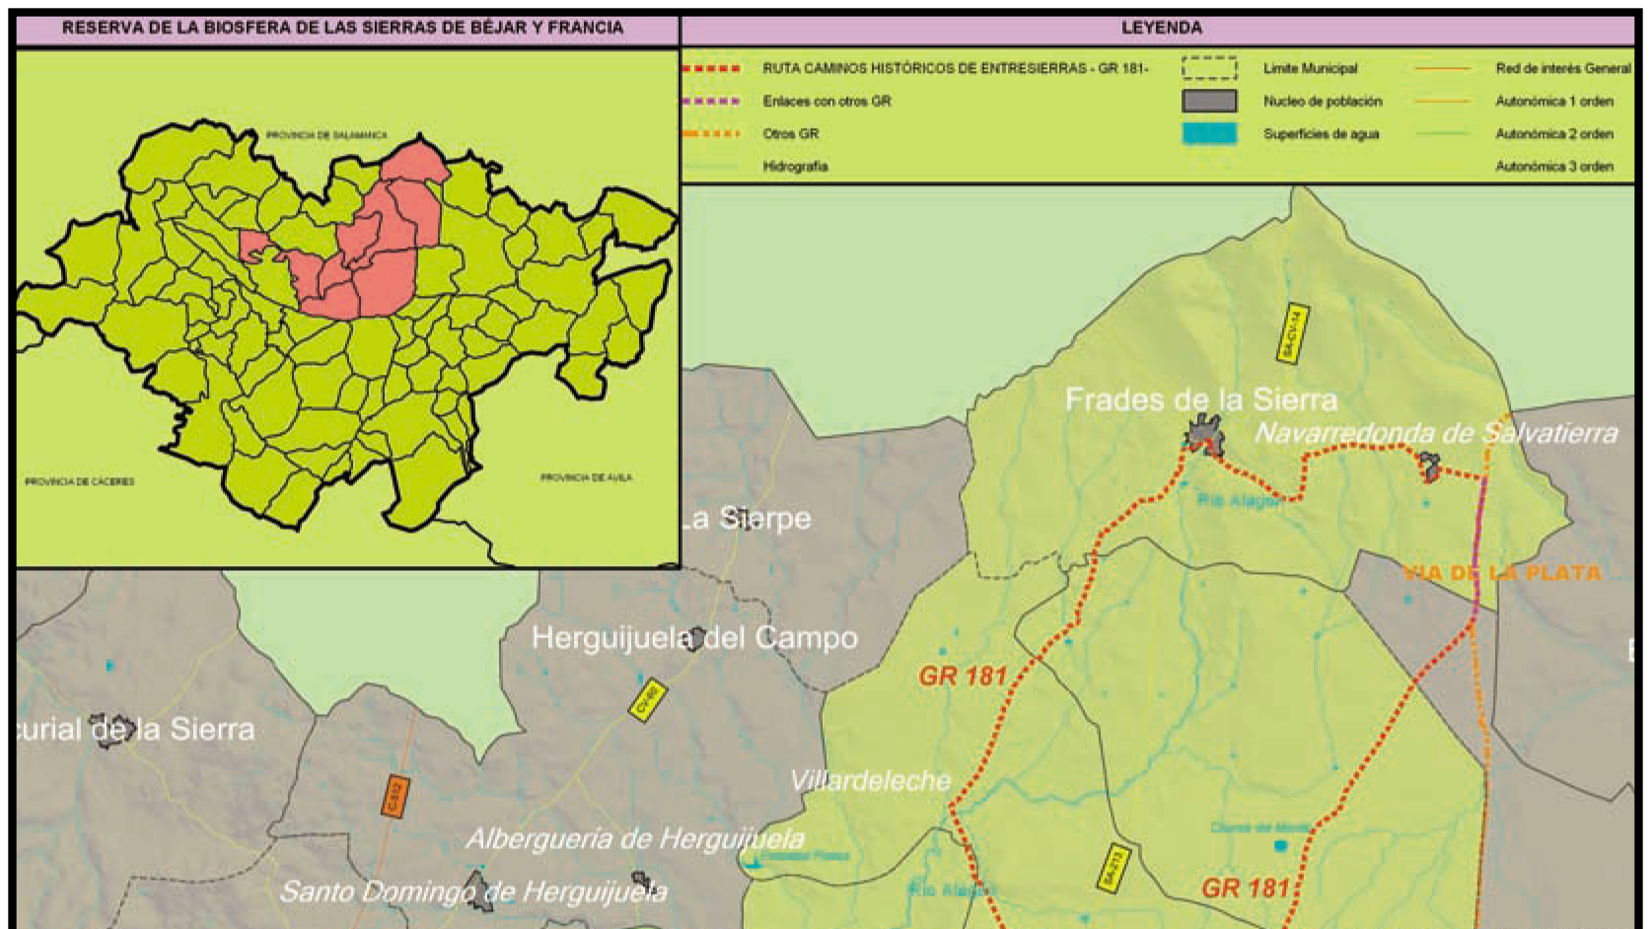Click the Red de interés General legend line

(x=1443, y=69)
